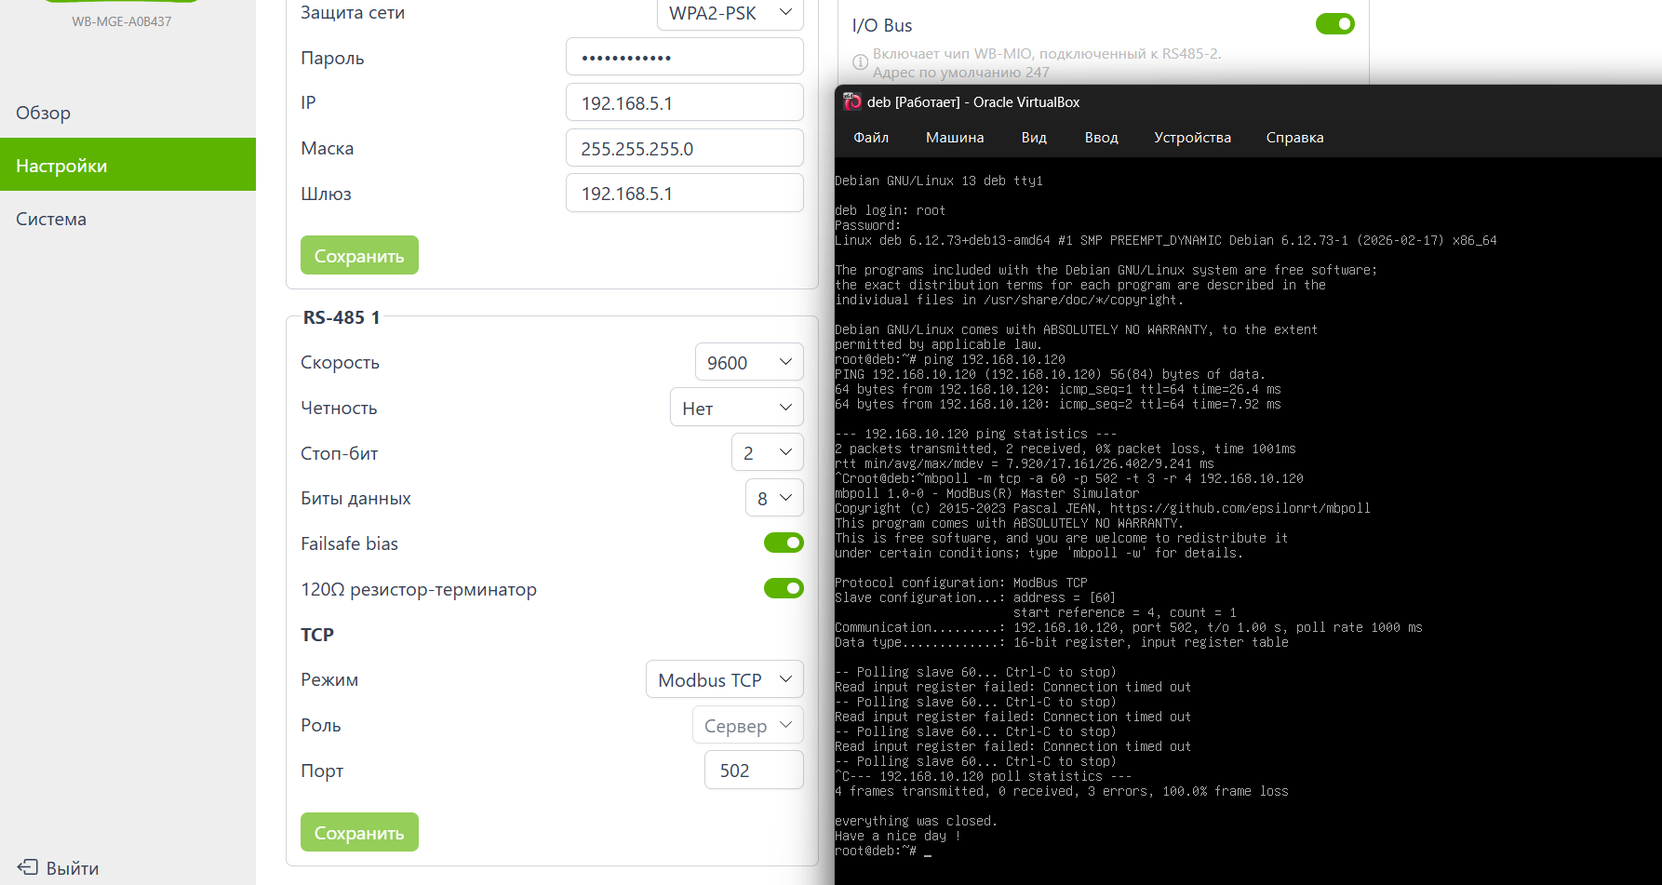Viewport: 1662px width, 885px height.
Task: Open the Ввод menu in VirtualBox
Action: (x=1101, y=138)
